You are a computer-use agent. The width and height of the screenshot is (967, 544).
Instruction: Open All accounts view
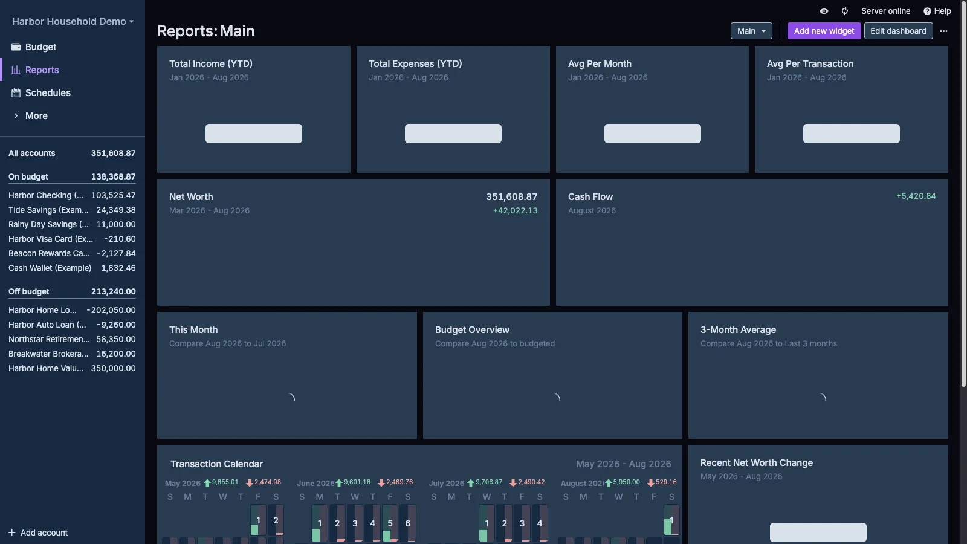click(x=72, y=154)
